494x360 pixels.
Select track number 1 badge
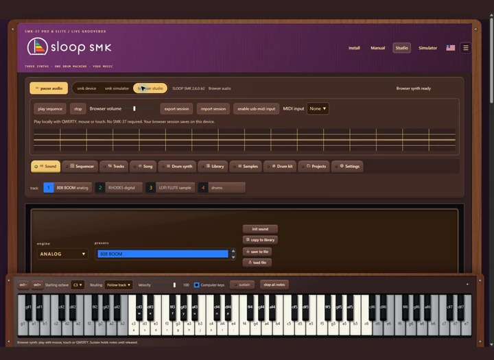48,188
